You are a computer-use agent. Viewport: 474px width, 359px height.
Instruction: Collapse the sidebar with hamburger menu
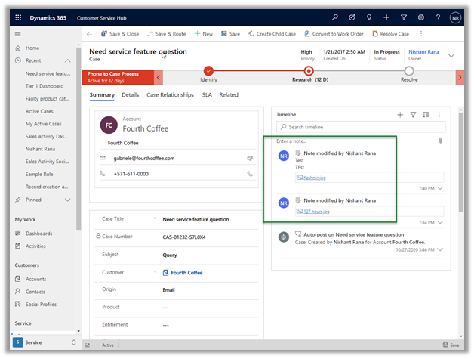(x=17, y=34)
